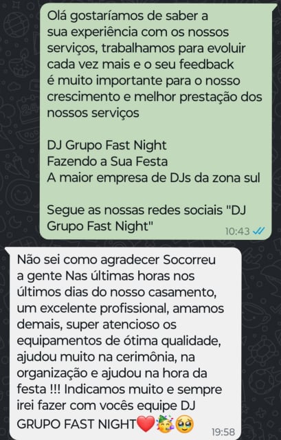Screen dimensions: 281x440
Task: Tap "Não sei como agradecer Socorreu" line
Action: coord(116,260)
